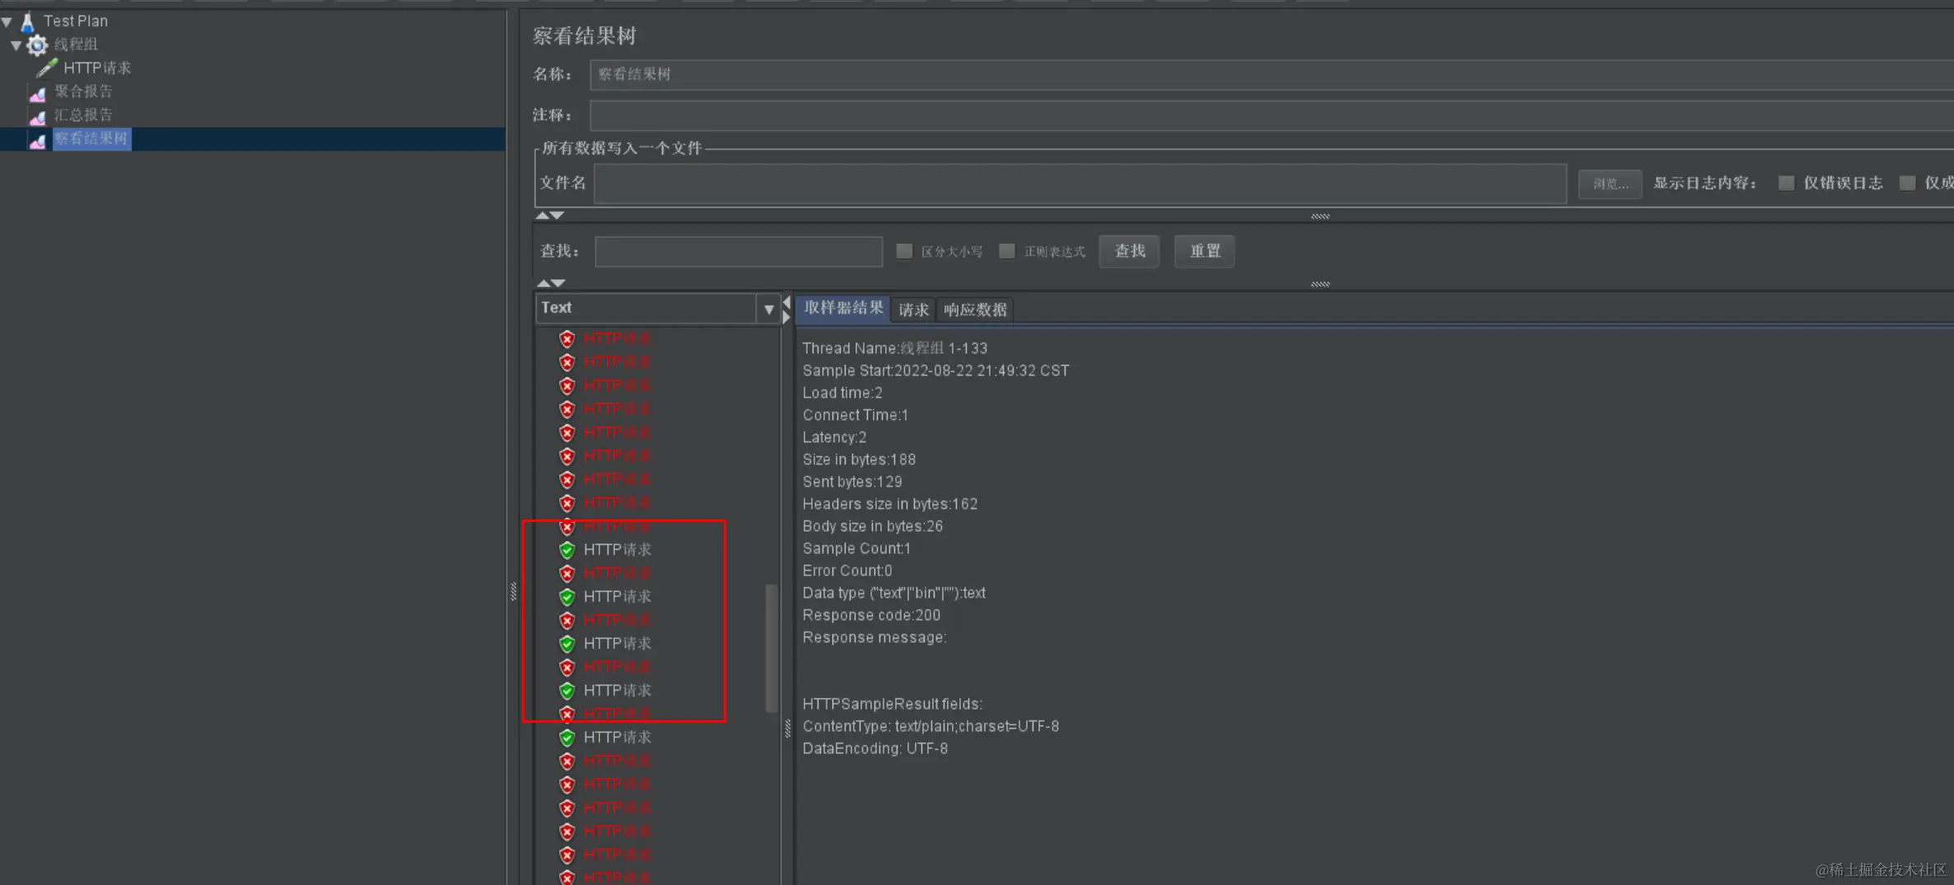Focus the 注释 comment input field
1954x885 pixels.
pos(1271,115)
